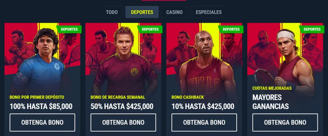Screen dimensions: 328x136
Task: Open the maroon football jersey promo image
Action: click(x=123, y=59)
